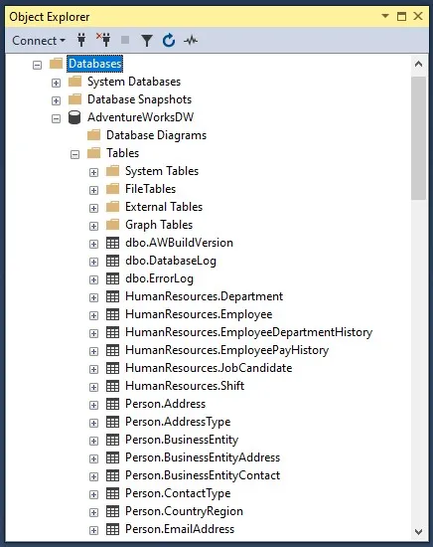Click the Connect Object Explorer plug icon
This screenshot has width=433, height=547.
81,40
